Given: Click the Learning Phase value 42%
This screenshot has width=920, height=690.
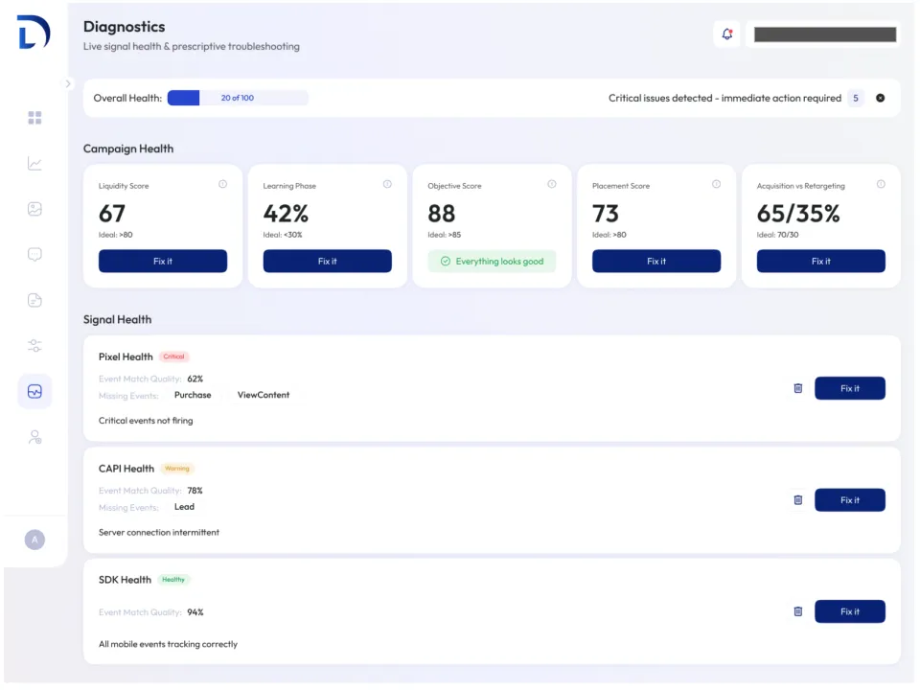Looking at the screenshot, I should 286,214.
